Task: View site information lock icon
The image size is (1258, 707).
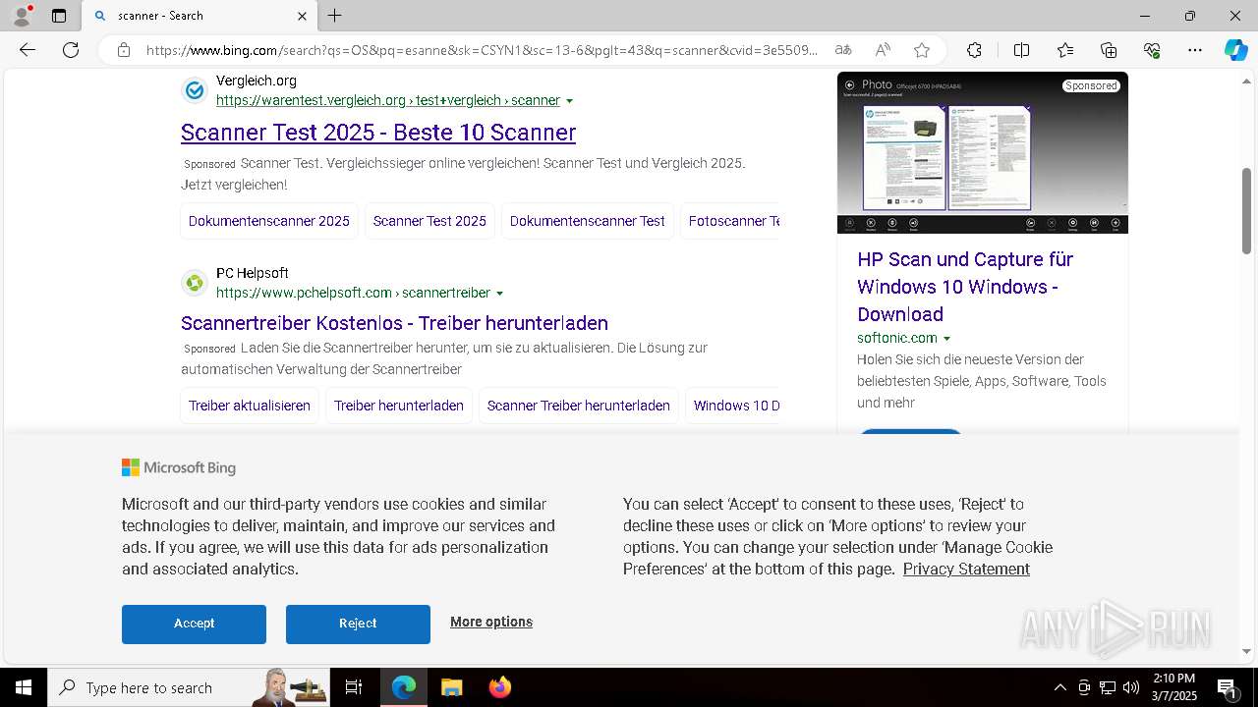Action: coord(123,50)
